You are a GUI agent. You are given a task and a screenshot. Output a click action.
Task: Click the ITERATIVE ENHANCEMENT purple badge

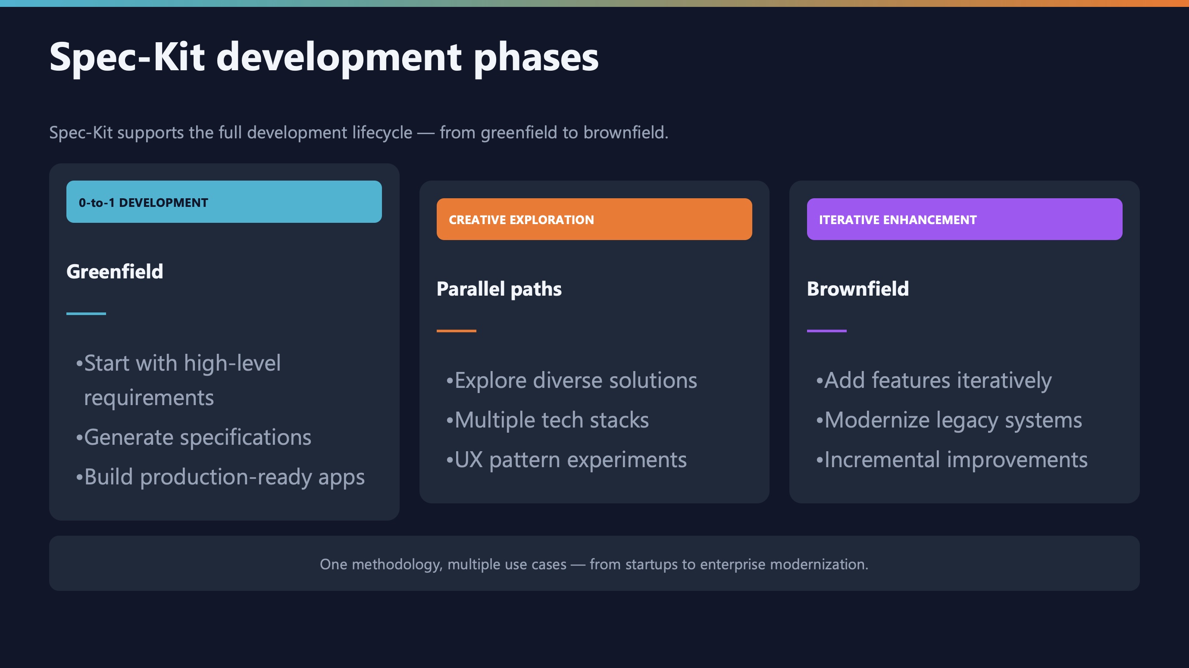click(x=964, y=219)
